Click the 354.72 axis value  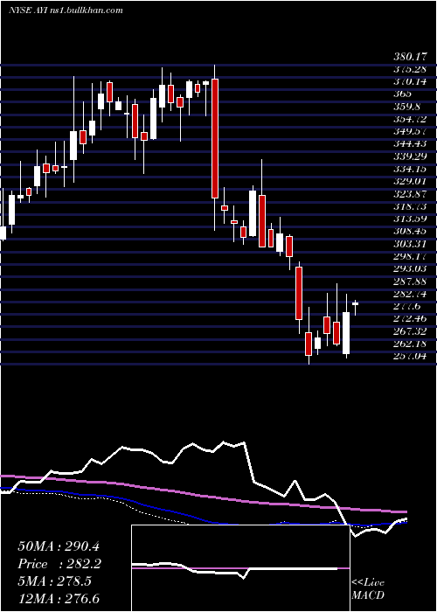[x=410, y=119]
